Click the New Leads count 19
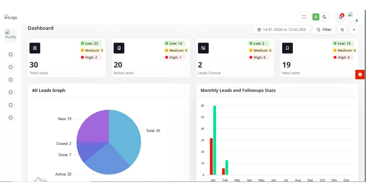Image resolution: width=366 pixels, height=192 pixels. (286, 65)
